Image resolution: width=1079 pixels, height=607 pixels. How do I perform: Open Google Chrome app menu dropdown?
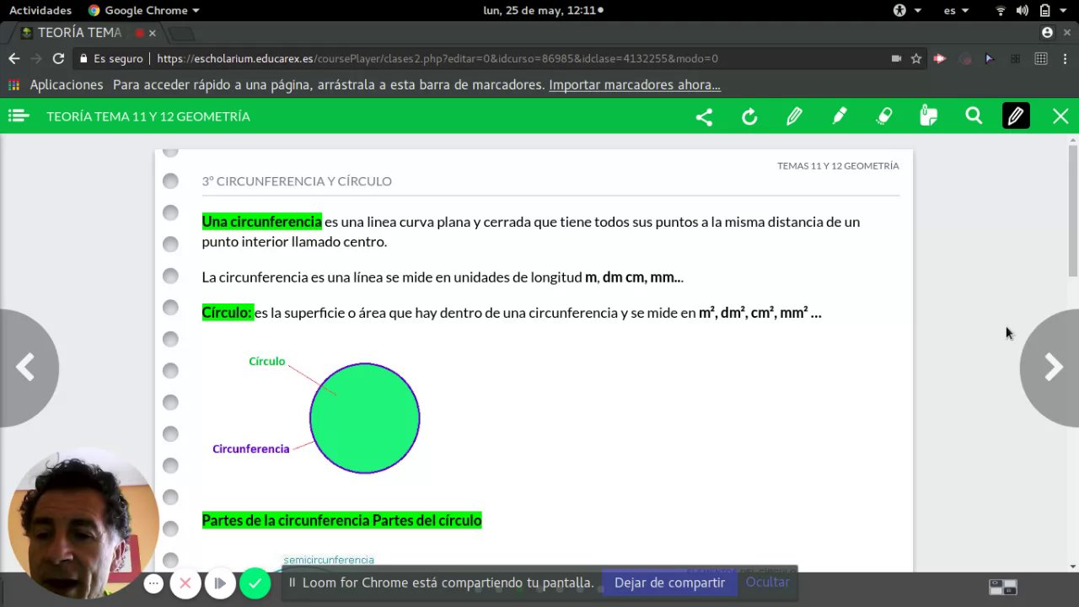[144, 10]
